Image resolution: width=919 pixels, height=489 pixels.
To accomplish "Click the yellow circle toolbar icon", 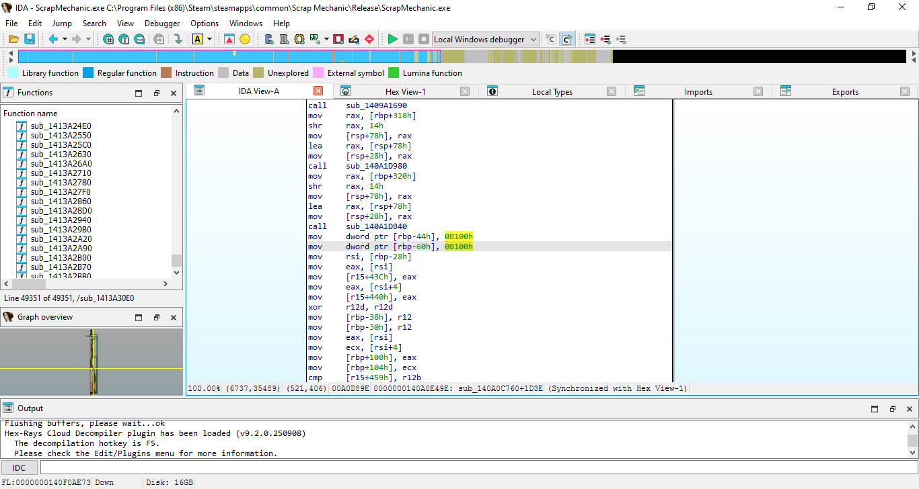I will [245, 39].
